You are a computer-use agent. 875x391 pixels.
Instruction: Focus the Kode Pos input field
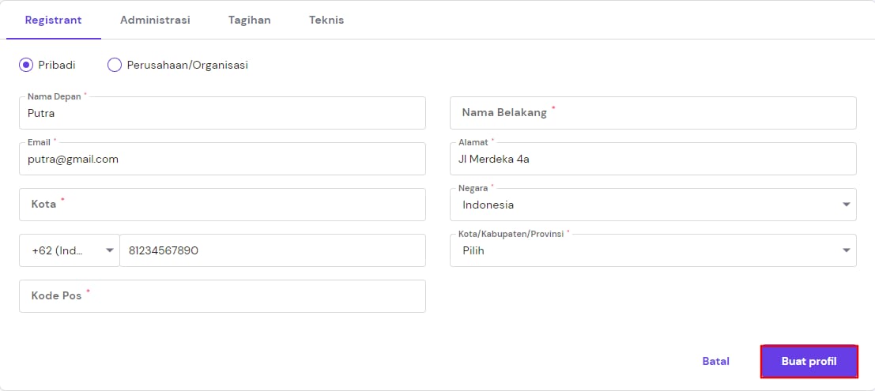(222, 296)
